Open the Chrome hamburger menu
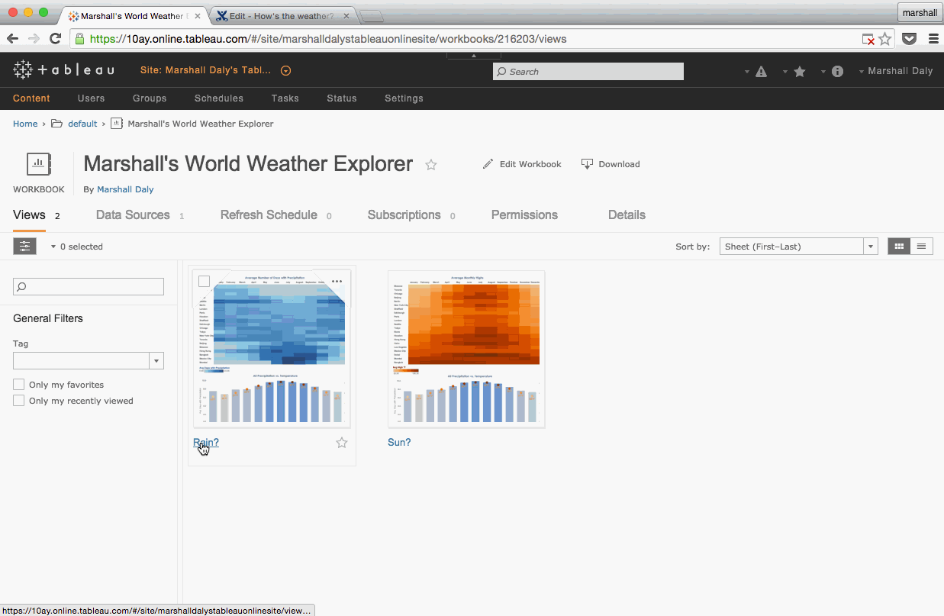 pyautogui.click(x=933, y=39)
